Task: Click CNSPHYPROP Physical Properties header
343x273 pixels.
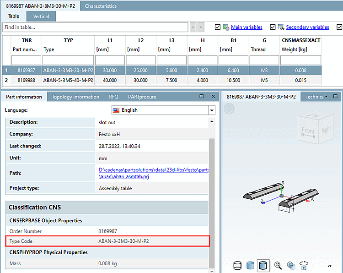Action: coord(107,252)
